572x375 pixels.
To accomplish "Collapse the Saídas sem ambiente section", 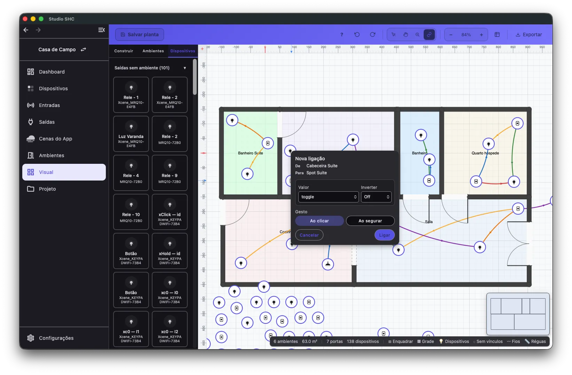I will point(185,68).
